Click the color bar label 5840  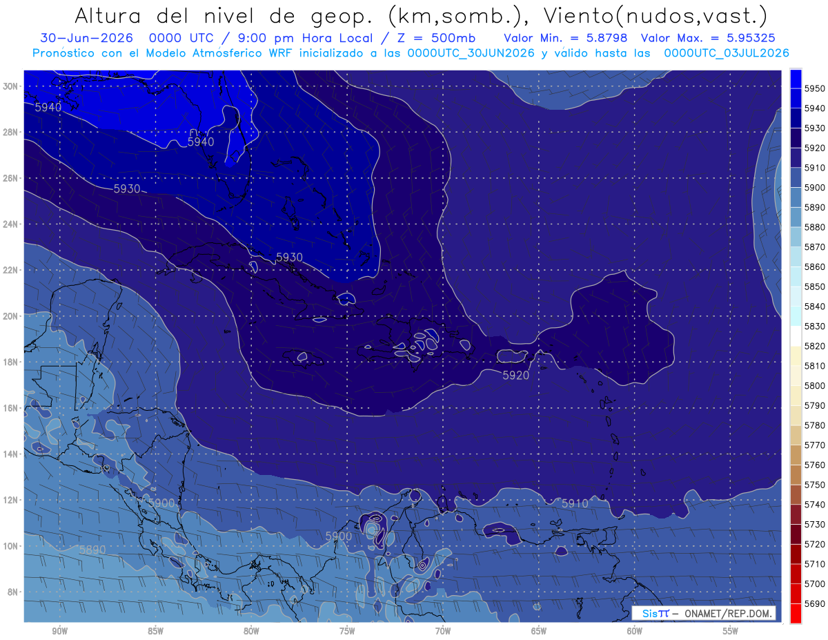815,306
